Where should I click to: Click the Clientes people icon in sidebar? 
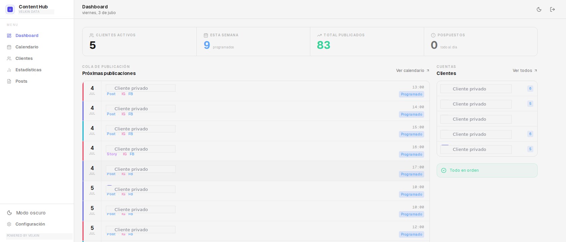coord(9,58)
